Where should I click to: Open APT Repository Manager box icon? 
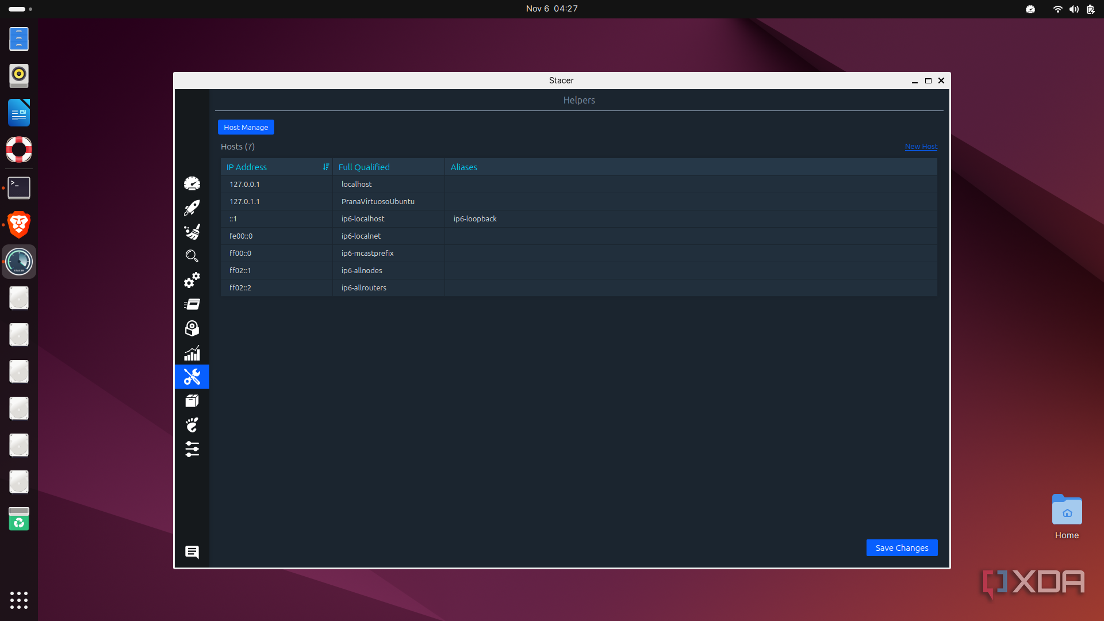191,401
